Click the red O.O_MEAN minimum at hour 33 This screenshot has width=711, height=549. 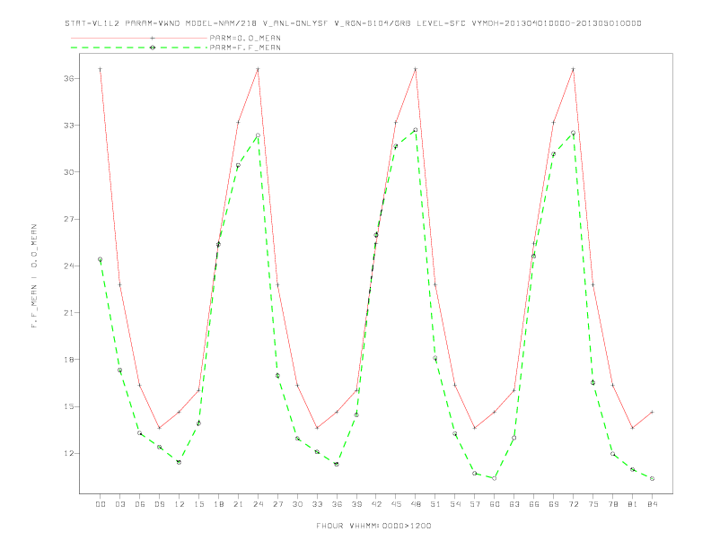point(317,428)
